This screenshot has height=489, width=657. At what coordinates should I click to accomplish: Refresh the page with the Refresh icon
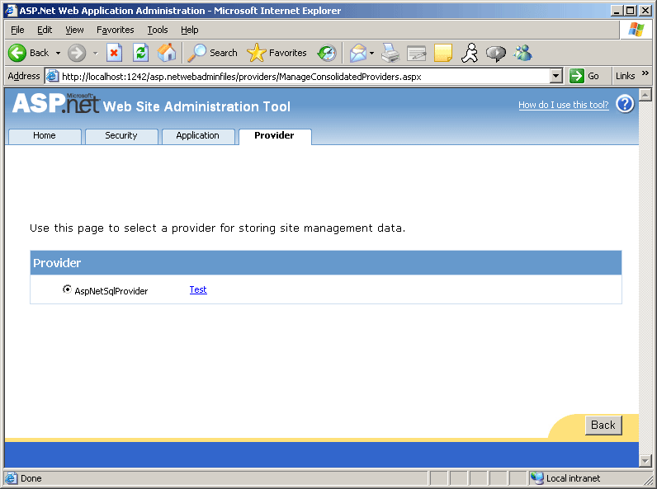click(x=140, y=53)
